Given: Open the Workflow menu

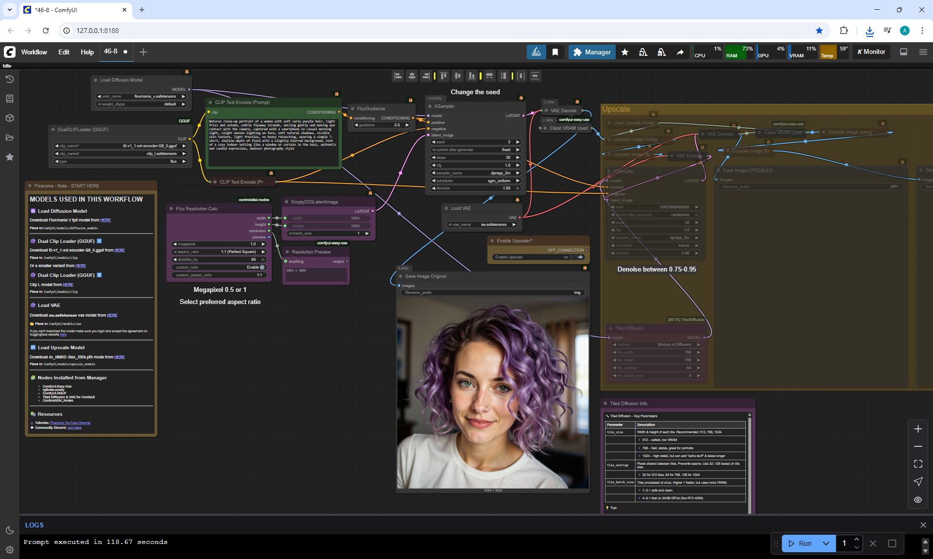Looking at the screenshot, I should click(34, 52).
